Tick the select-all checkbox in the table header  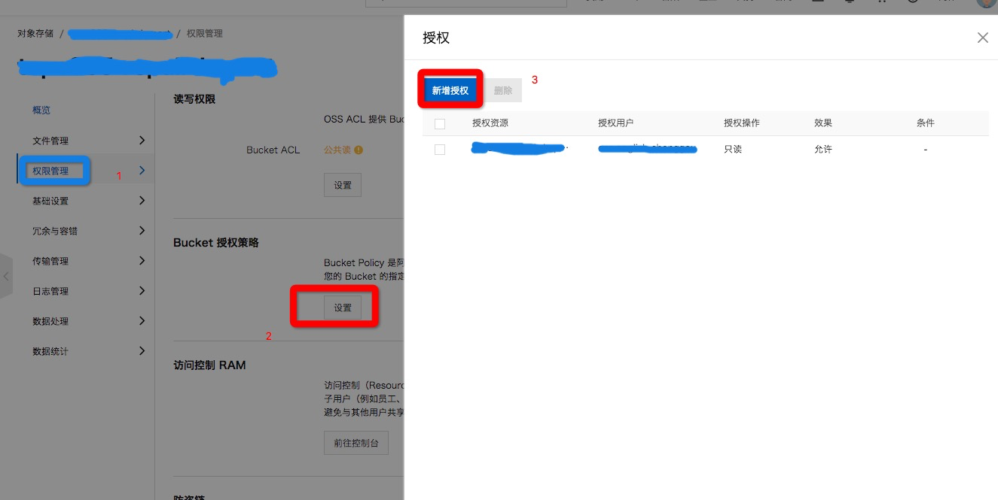tap(440, 123)
